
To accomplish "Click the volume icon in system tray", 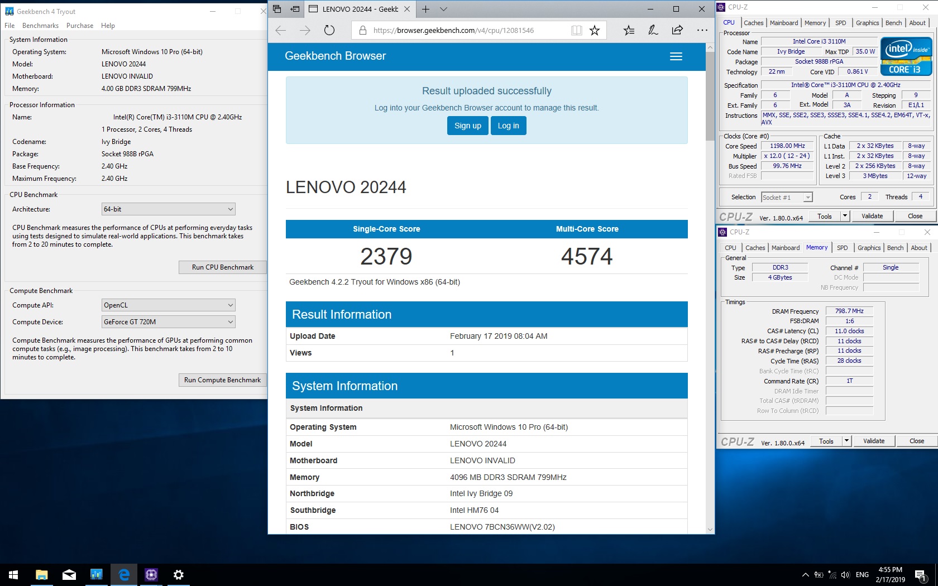I will pos(845,575).
